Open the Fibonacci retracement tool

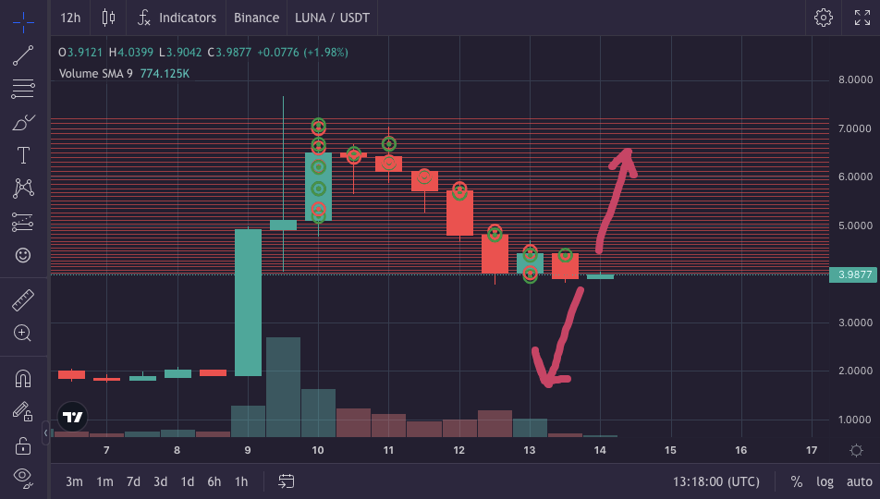point(24,90)
